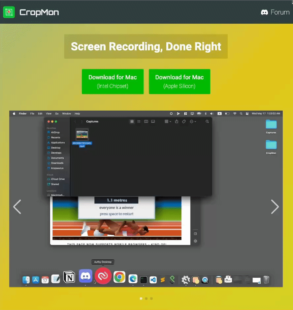
Task: Open the File menu
Action: tap(32, 114)
